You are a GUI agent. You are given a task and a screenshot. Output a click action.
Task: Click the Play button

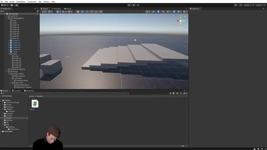point(129,5)
